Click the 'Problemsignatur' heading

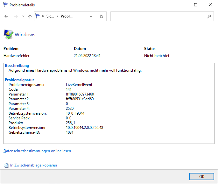click(19, 80)
